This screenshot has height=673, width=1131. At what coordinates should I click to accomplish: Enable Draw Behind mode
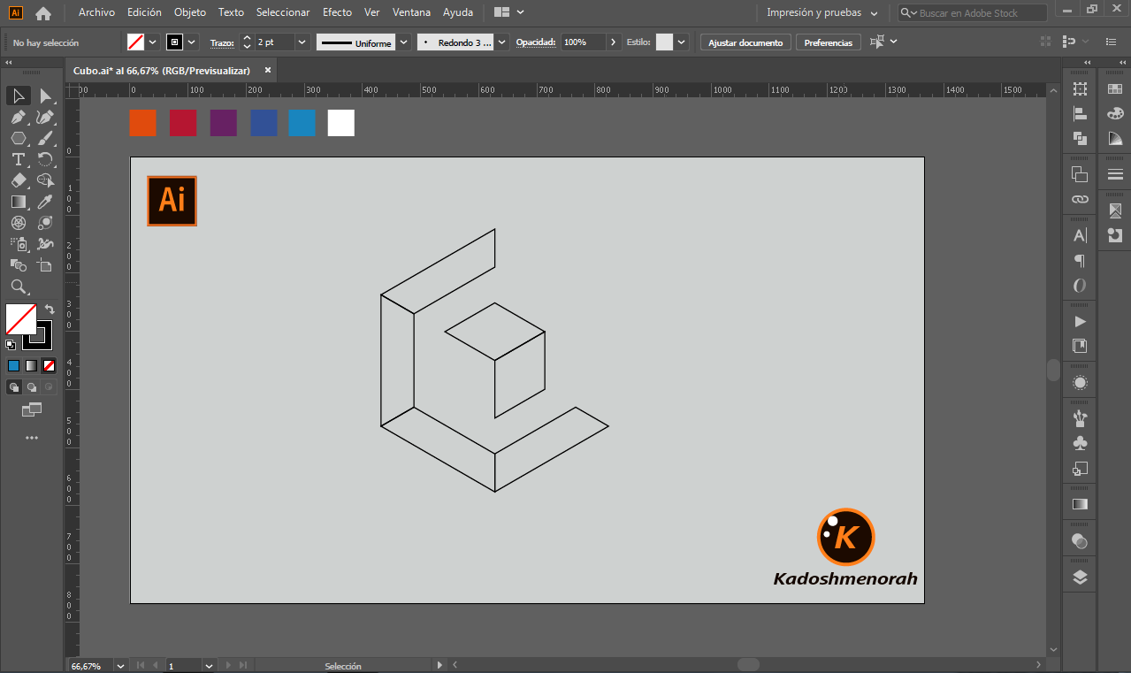32,386
